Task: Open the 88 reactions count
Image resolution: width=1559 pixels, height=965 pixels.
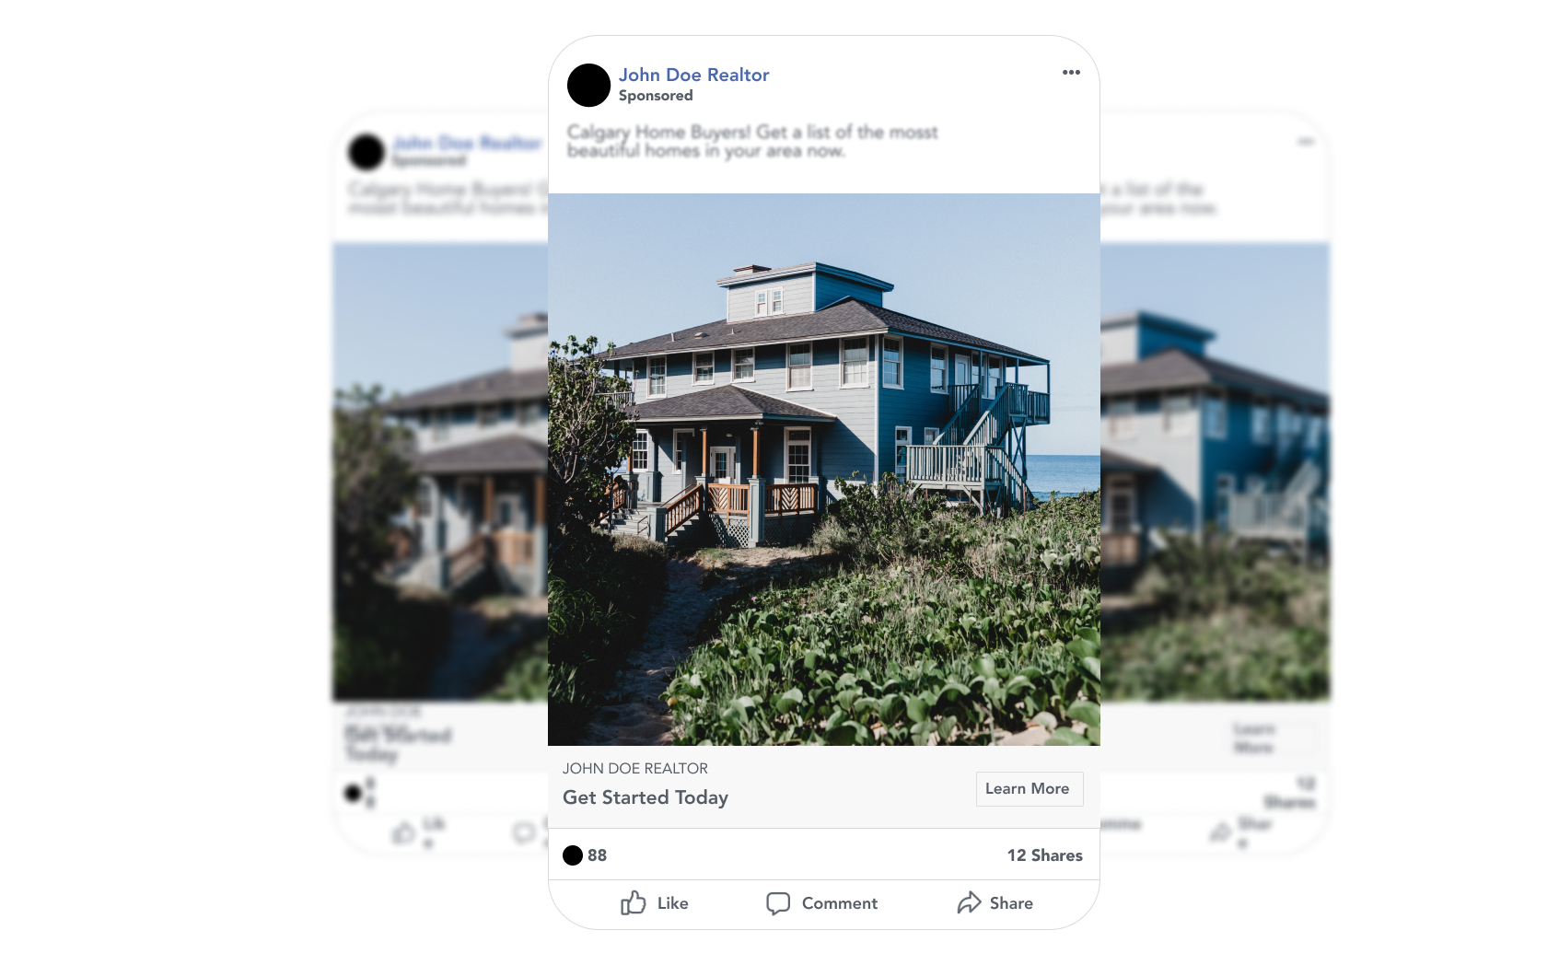Action: click(x=598, y=855)
